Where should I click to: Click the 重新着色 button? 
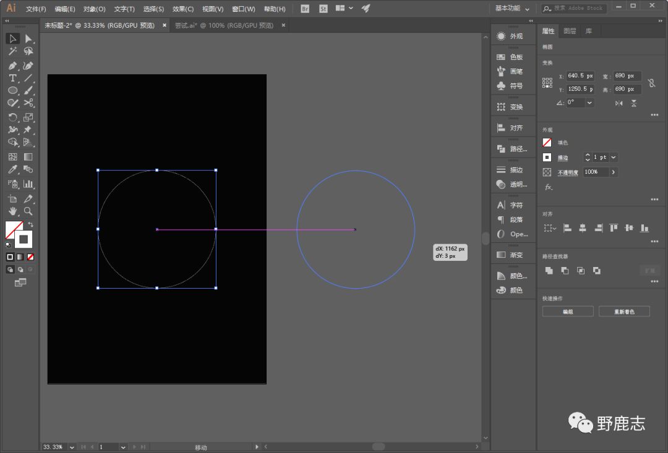(x=624, y=312)
